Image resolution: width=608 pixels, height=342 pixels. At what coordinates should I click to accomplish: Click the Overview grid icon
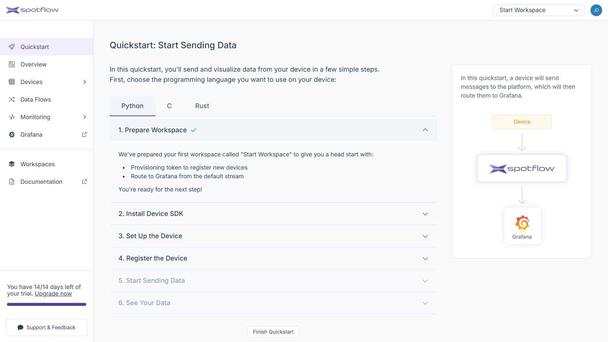(x=12, y=64)
